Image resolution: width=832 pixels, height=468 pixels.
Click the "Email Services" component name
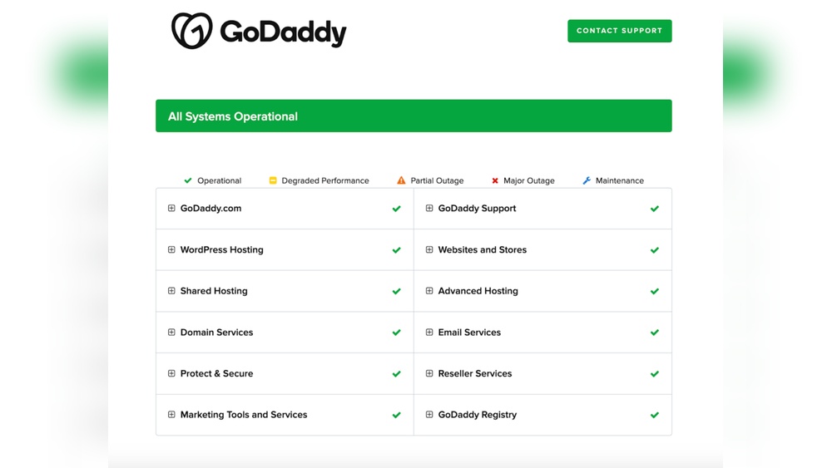(469, 333)
